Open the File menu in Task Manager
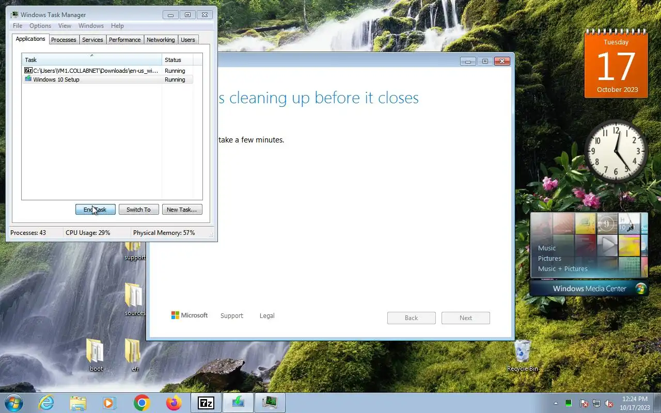 [x=17, y=26]
